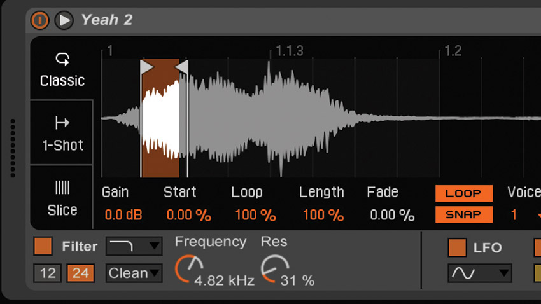This screenshot has width=541, height=304.
Task: Grab the sample start flag marker
Action: click(146, 67)
